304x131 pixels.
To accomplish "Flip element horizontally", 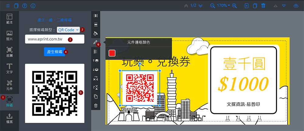I will pyautogui.click(x=96, y=79).
